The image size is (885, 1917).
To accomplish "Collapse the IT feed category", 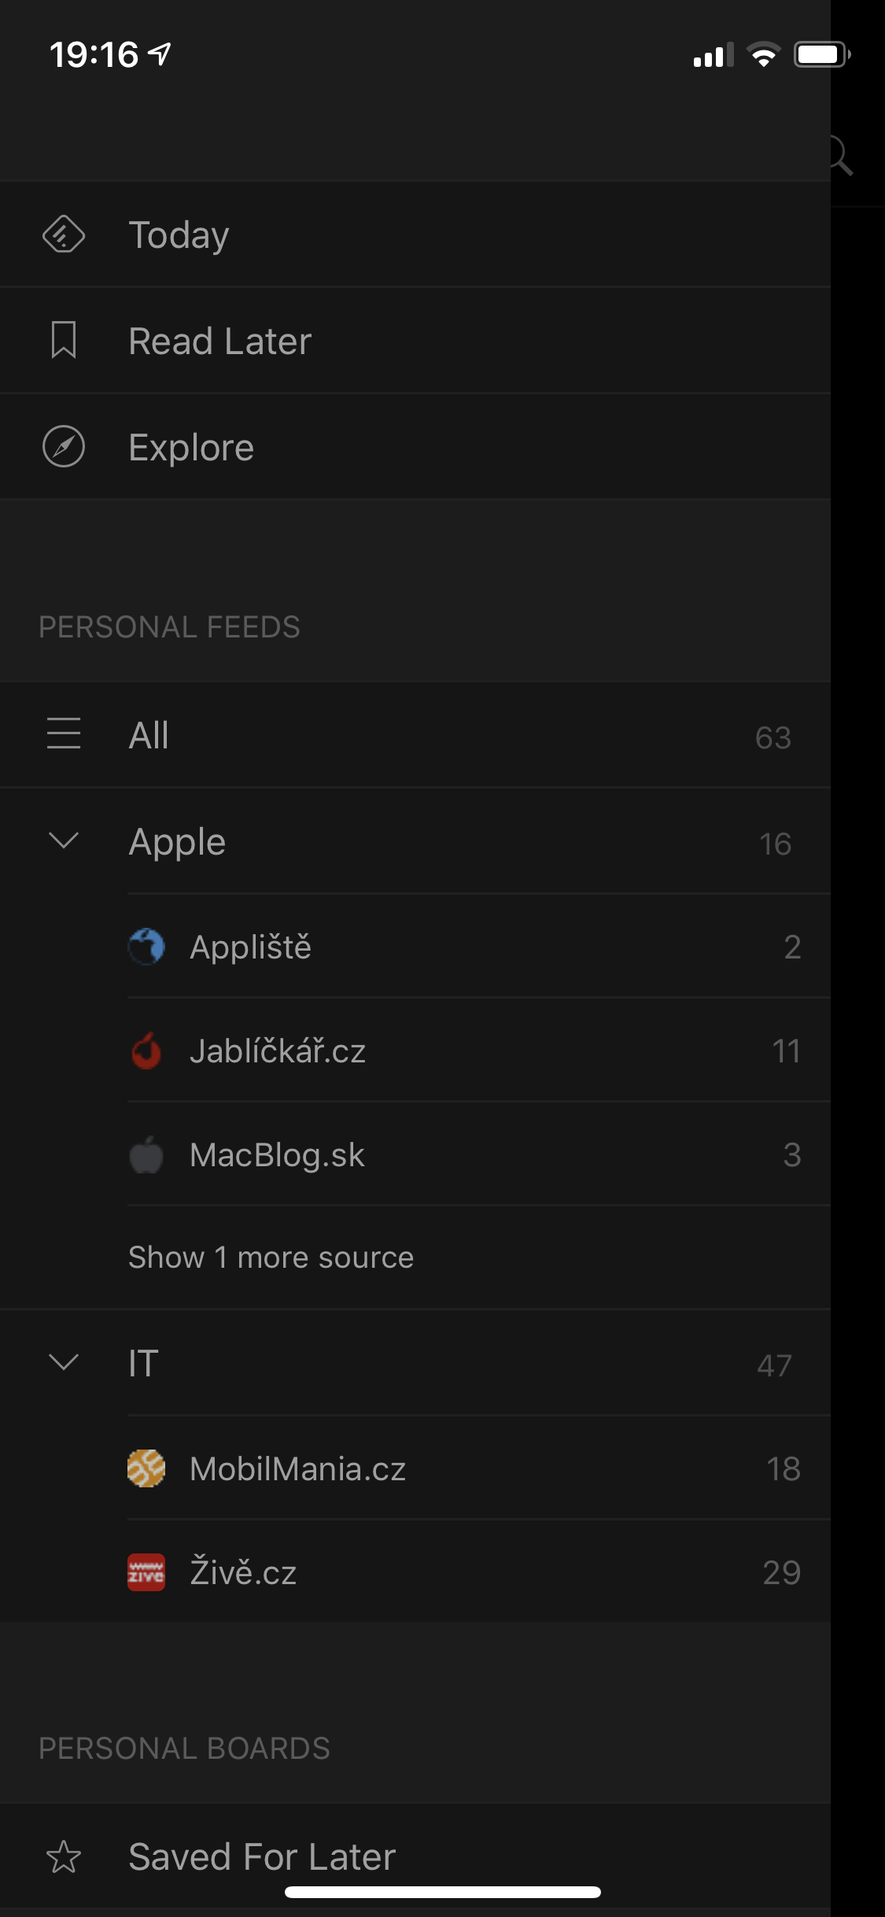I will 63,1362.
